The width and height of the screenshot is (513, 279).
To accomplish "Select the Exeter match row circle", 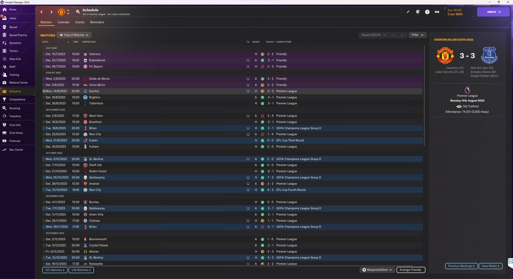I will 44,141.
